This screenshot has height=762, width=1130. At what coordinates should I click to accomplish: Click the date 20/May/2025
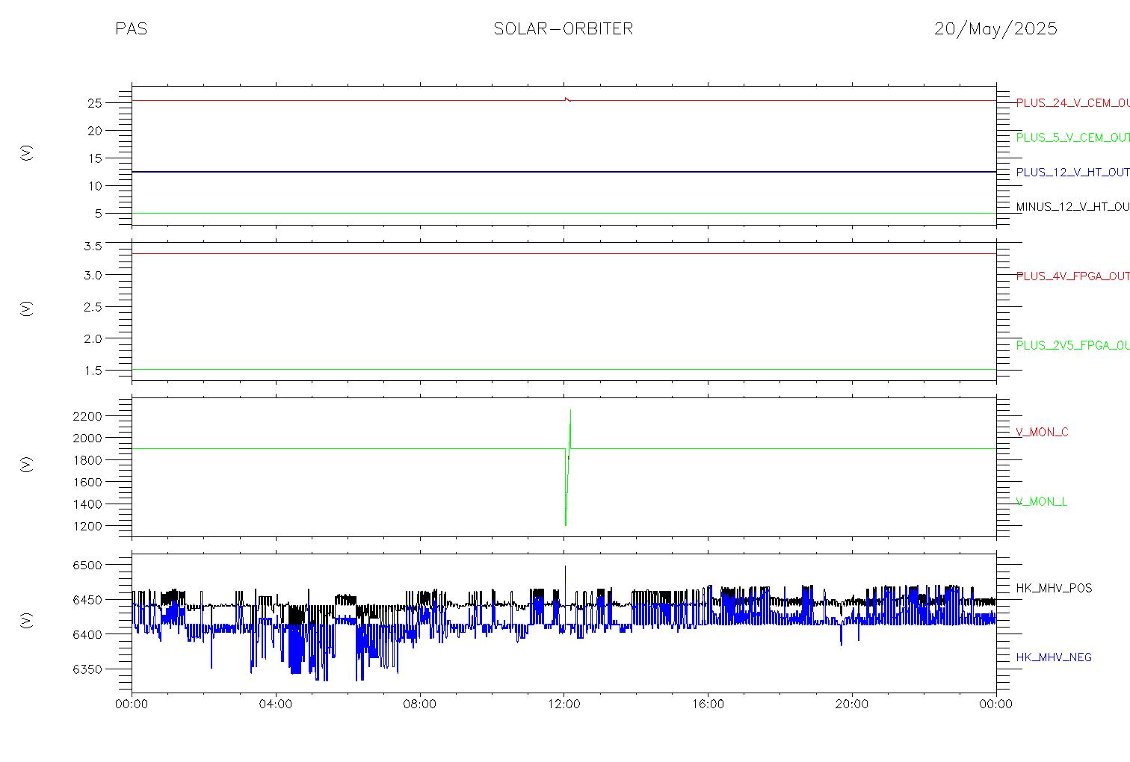click(995, 29)
